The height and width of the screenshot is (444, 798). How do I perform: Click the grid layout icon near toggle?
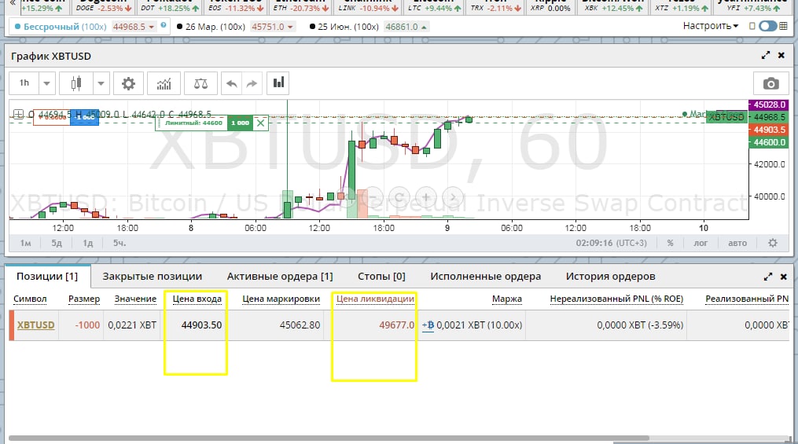point(784,26)
